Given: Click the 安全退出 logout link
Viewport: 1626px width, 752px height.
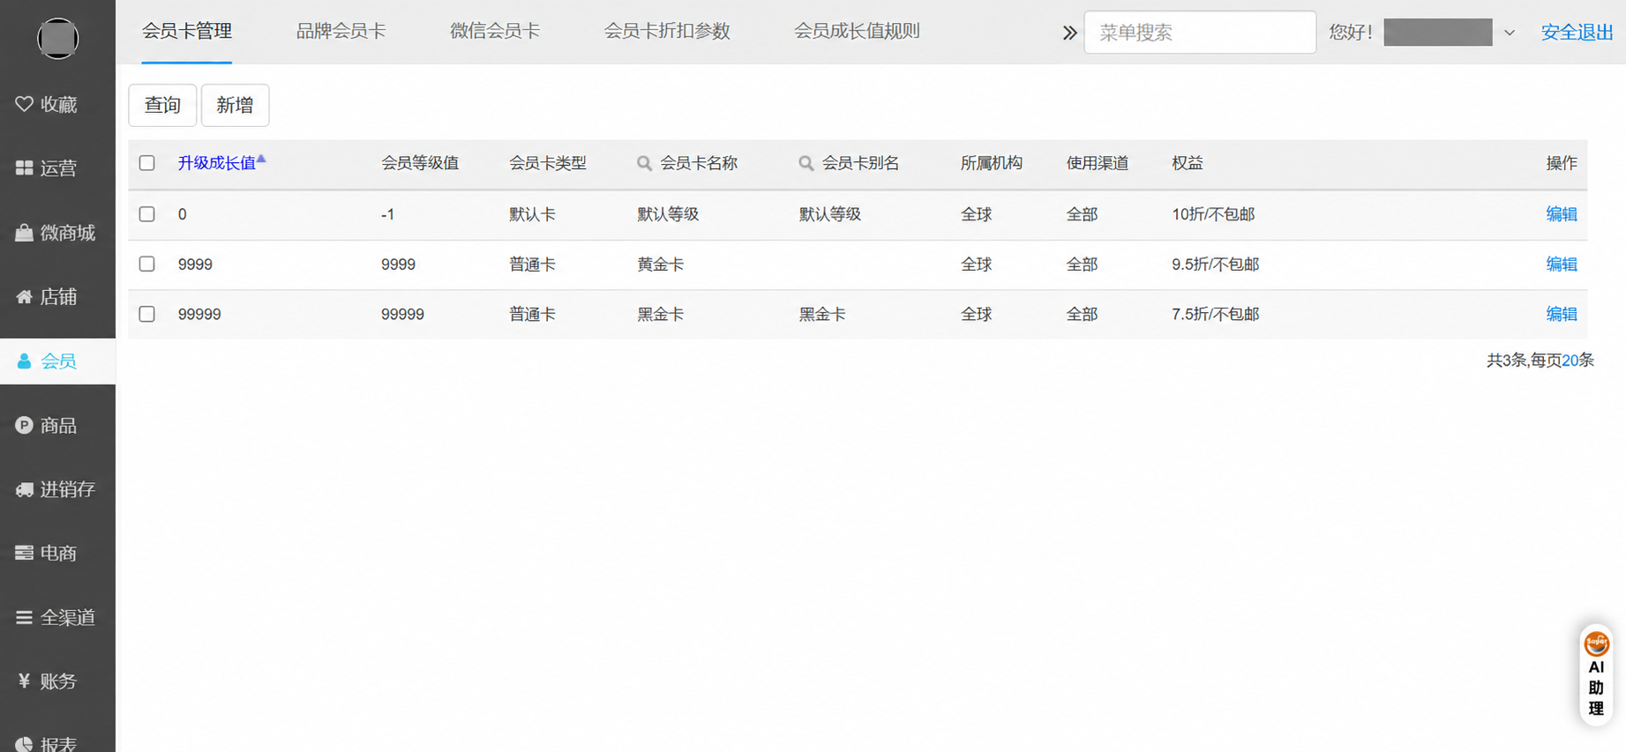Looking at the screenshot, I should (x=1577, y=33).
